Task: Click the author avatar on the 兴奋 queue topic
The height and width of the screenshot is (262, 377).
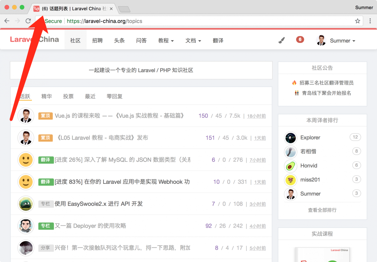Action: pyautogui.click(x=26, y=248)
